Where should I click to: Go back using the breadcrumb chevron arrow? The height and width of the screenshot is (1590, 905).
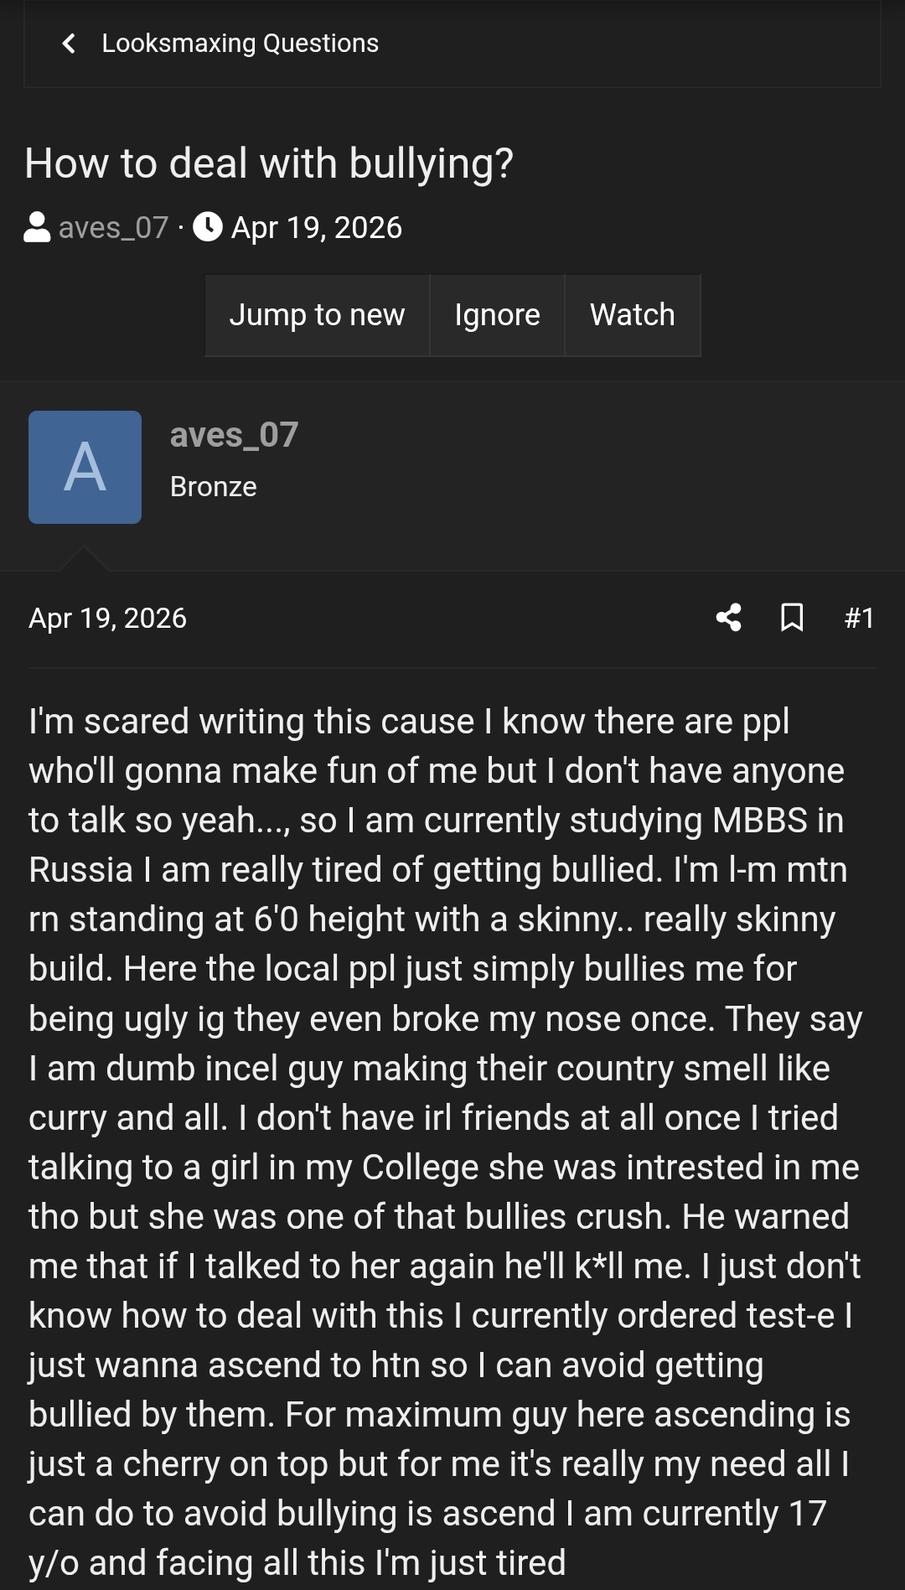click(70, 44)
